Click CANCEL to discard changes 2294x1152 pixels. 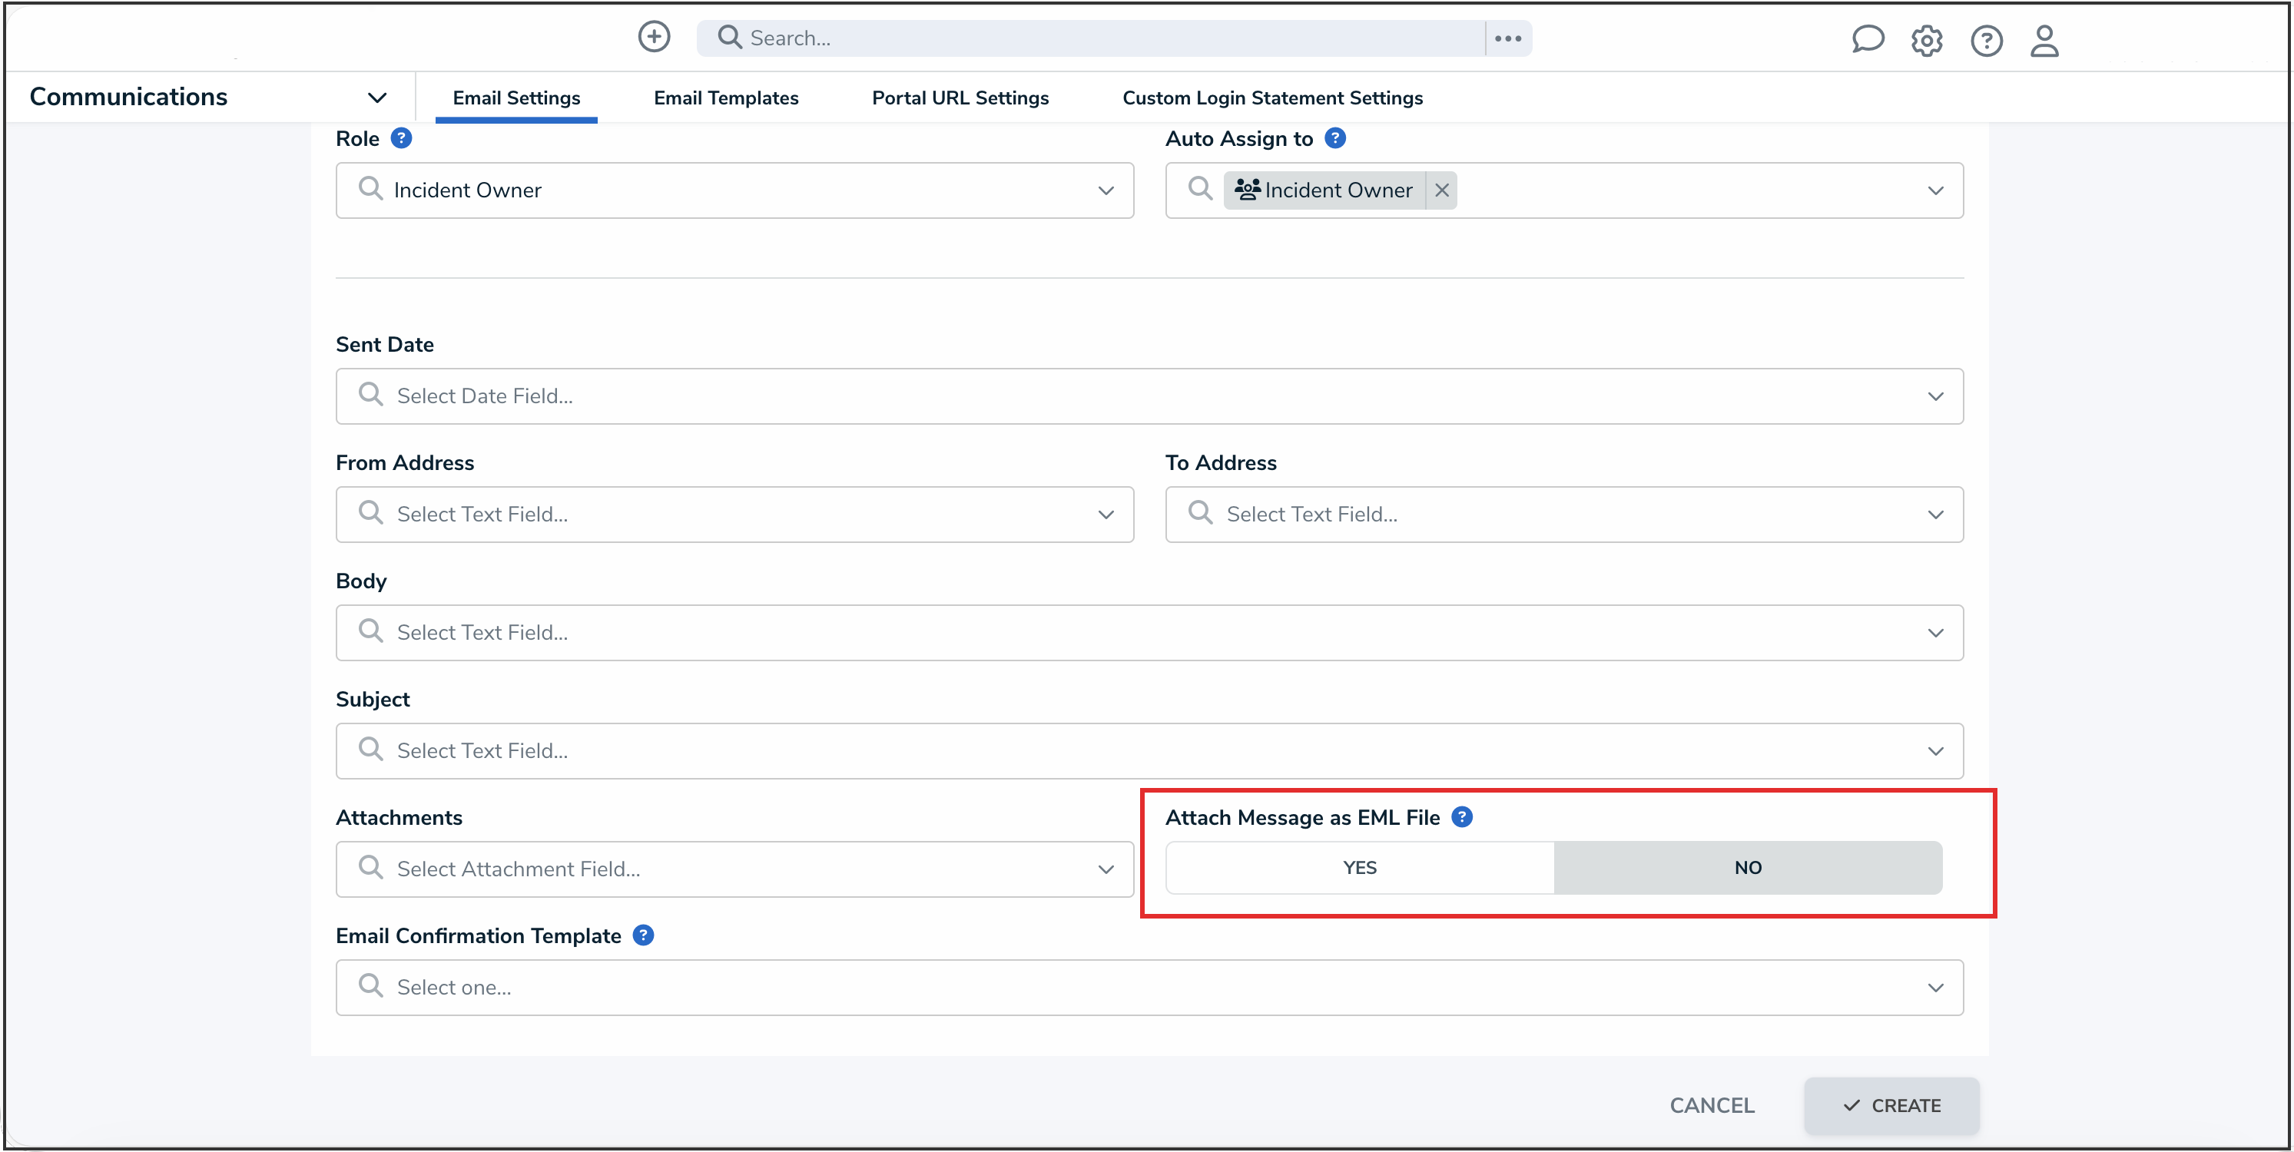(x=1712, y=1105)
